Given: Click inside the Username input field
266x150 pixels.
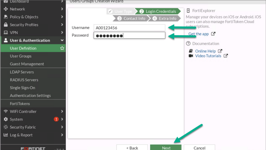Looking at the screenshot, I should click(x=129, y=28).
